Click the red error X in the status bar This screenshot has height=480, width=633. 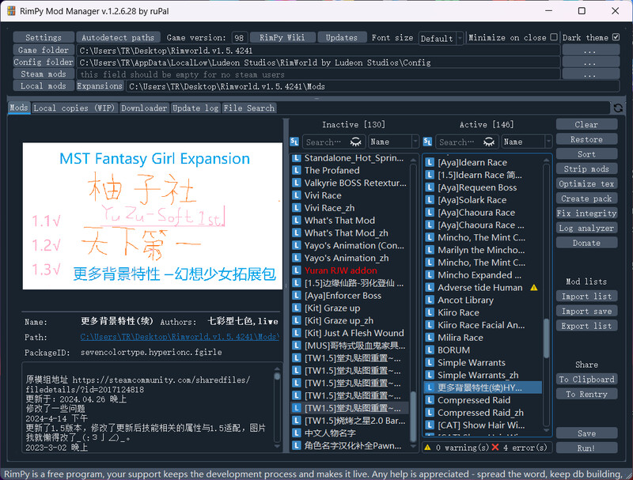point(495,448)
